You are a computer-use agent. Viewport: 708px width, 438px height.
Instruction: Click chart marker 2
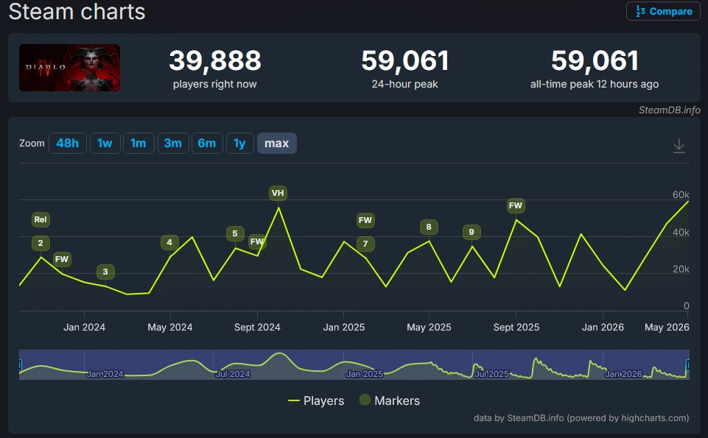click(41, 243)
